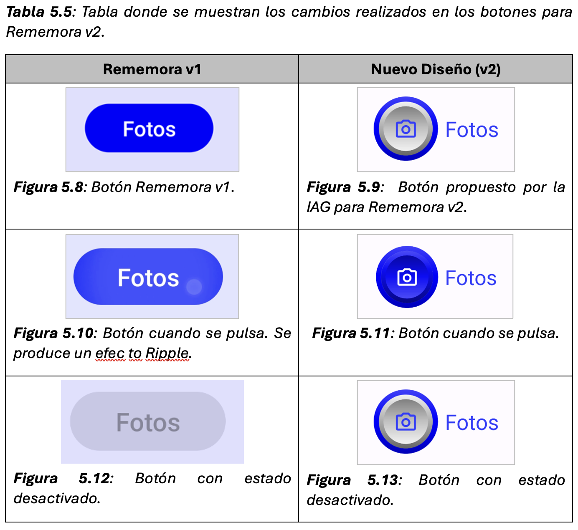Click the underlined word Ripple in the caption
This screenshot has height=530, width=578.
click(167, 353)
